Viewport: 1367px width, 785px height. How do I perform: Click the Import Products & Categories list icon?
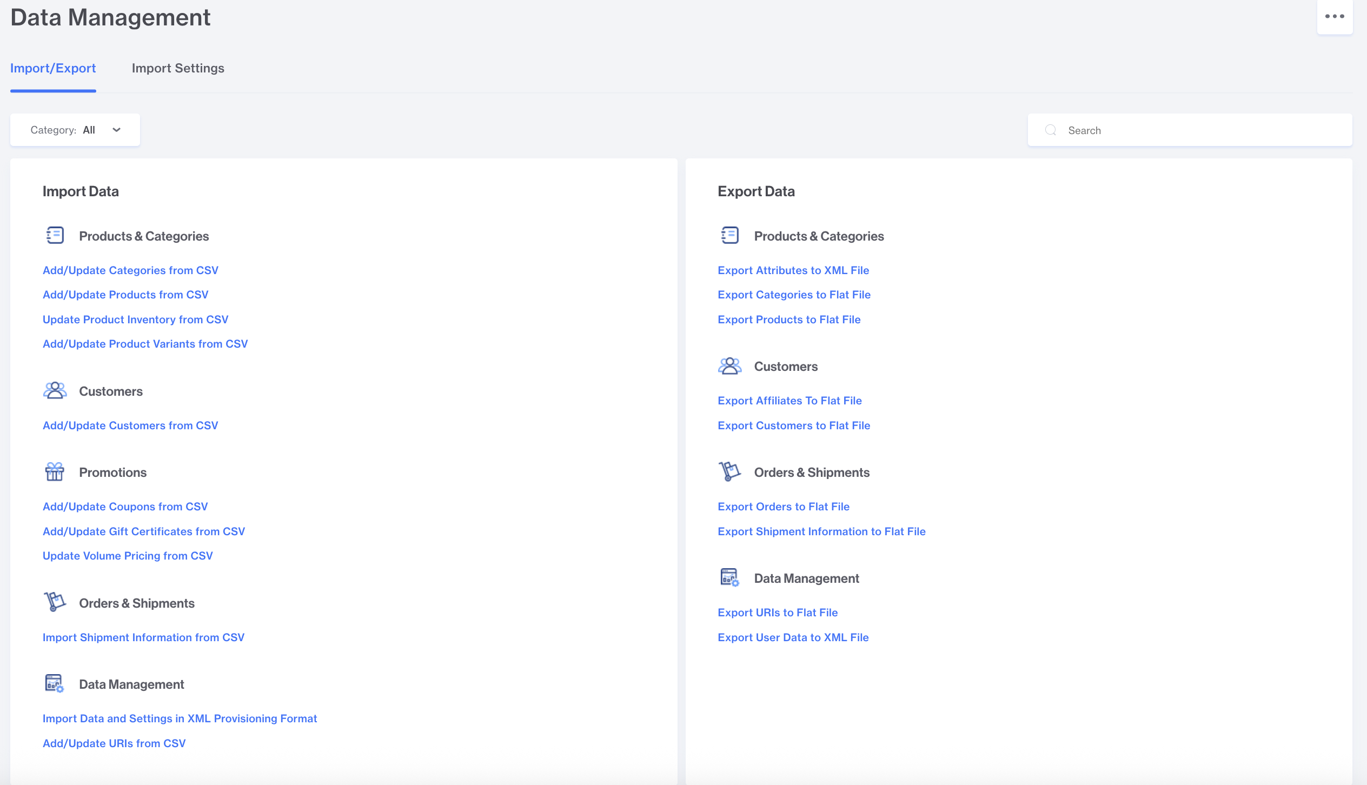click(x=55, y=236)
